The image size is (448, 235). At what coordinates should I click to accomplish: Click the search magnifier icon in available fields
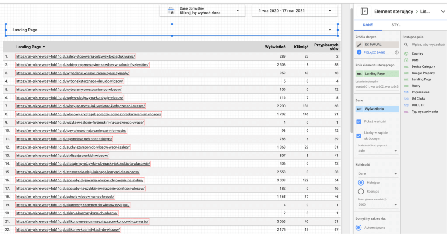pyautogui.click(x=406, y=45)
